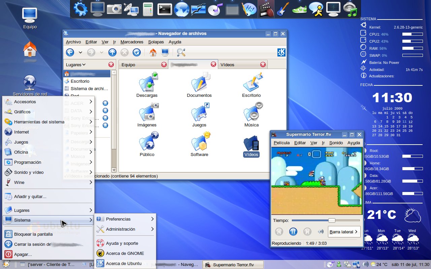This screenshot has height=269, width=431.
Task: Go up one folder level in file browser
Action: [x=112, y=52]
